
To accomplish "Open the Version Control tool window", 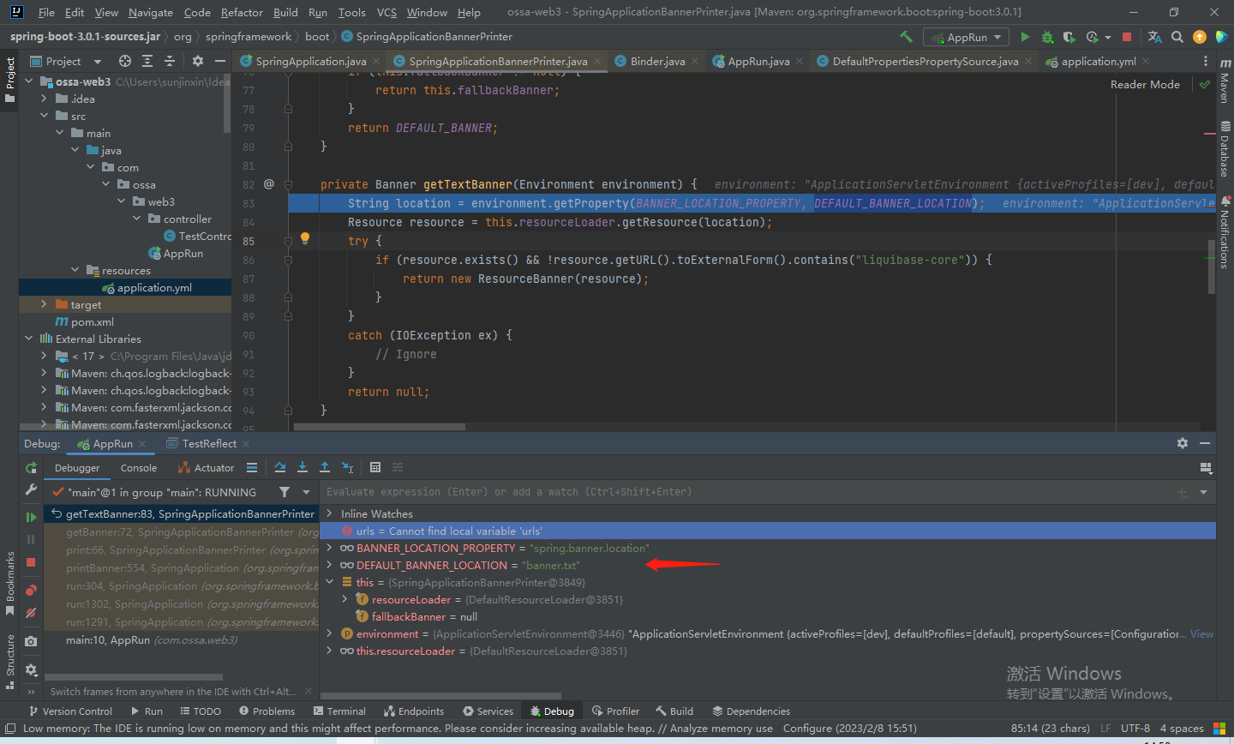I will pos(71,711).
